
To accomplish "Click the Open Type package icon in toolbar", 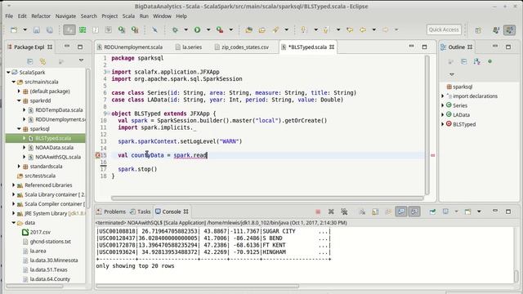I will [x=248, y=29].
